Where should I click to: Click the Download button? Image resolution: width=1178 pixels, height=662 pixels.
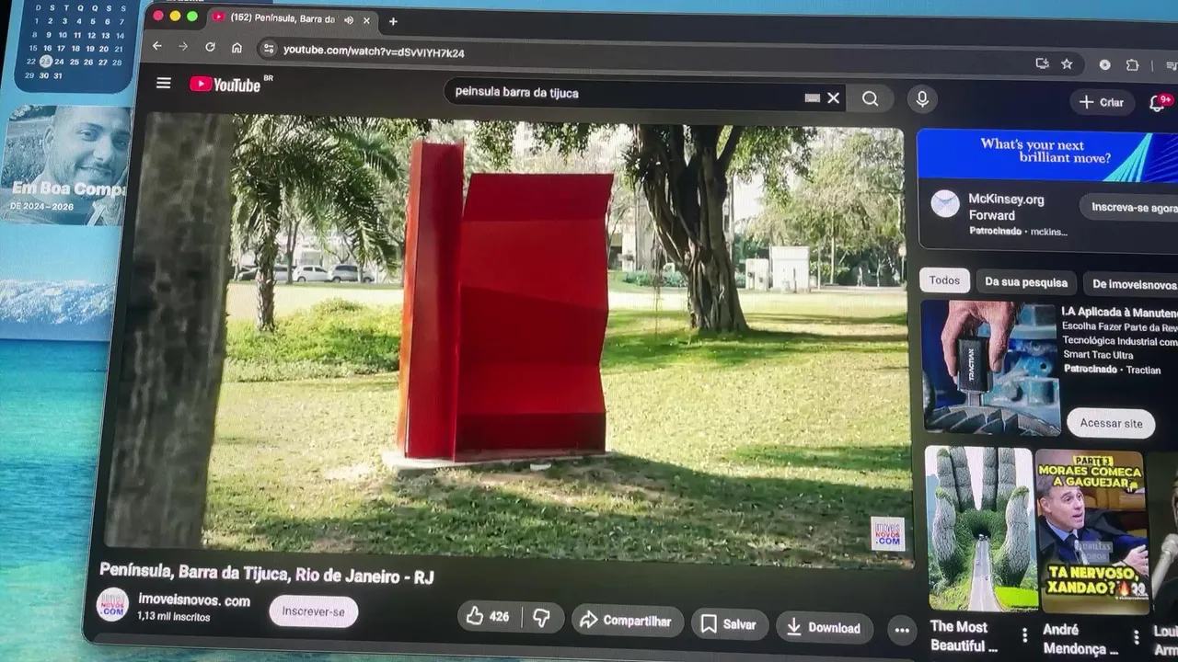(x=825, y=628)
